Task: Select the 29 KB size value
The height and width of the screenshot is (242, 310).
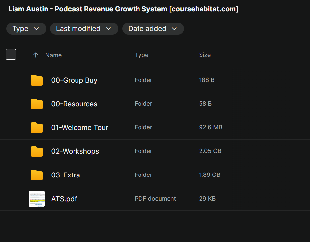Action: (x=207, y=199)
